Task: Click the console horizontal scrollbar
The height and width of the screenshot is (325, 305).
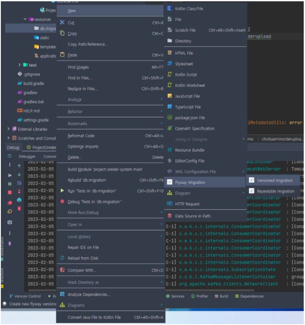Action: point(141,290)
